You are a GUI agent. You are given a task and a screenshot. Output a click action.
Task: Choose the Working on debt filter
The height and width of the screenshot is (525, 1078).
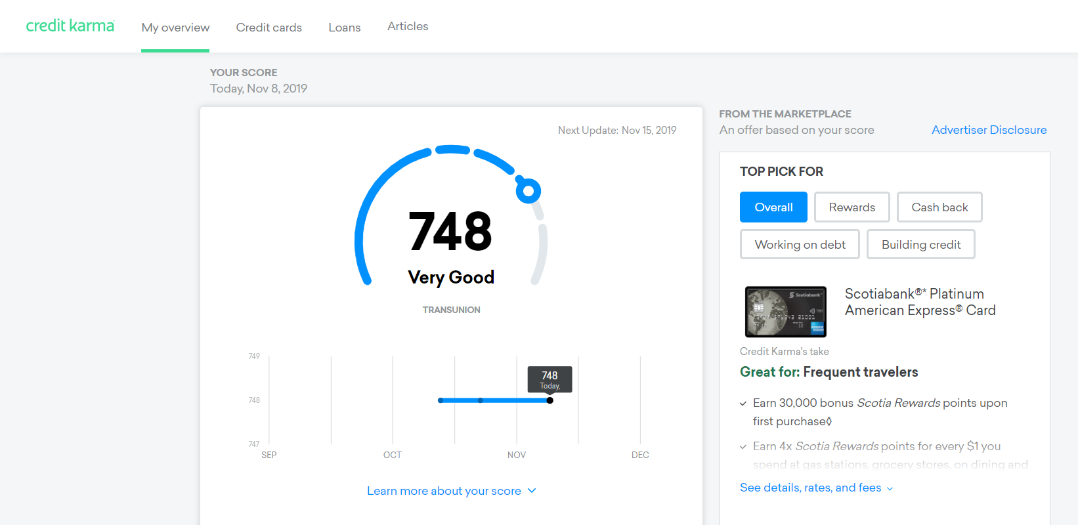[800, 244]
